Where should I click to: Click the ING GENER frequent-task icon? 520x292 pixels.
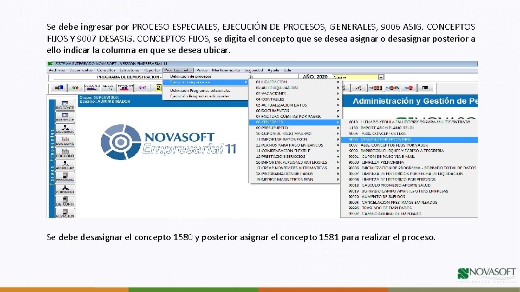[x=65, y=104]
